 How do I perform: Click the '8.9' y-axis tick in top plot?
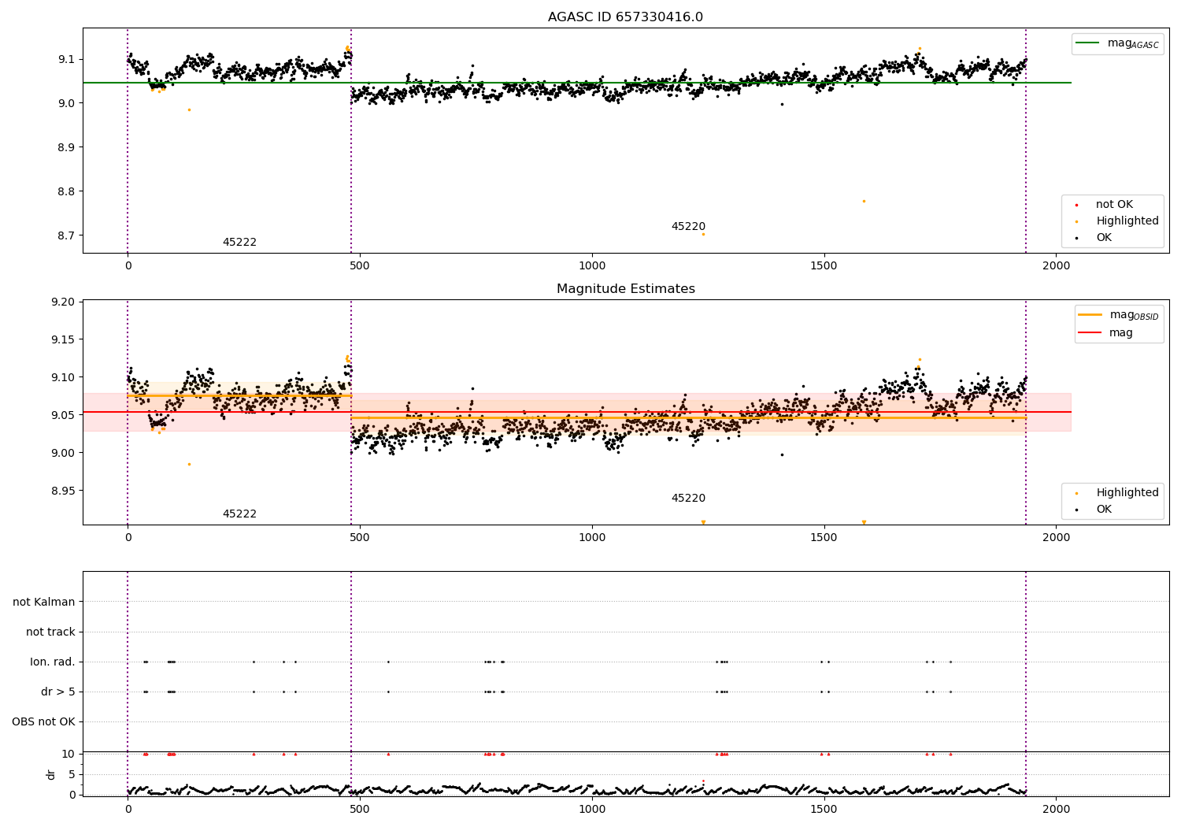66,148
